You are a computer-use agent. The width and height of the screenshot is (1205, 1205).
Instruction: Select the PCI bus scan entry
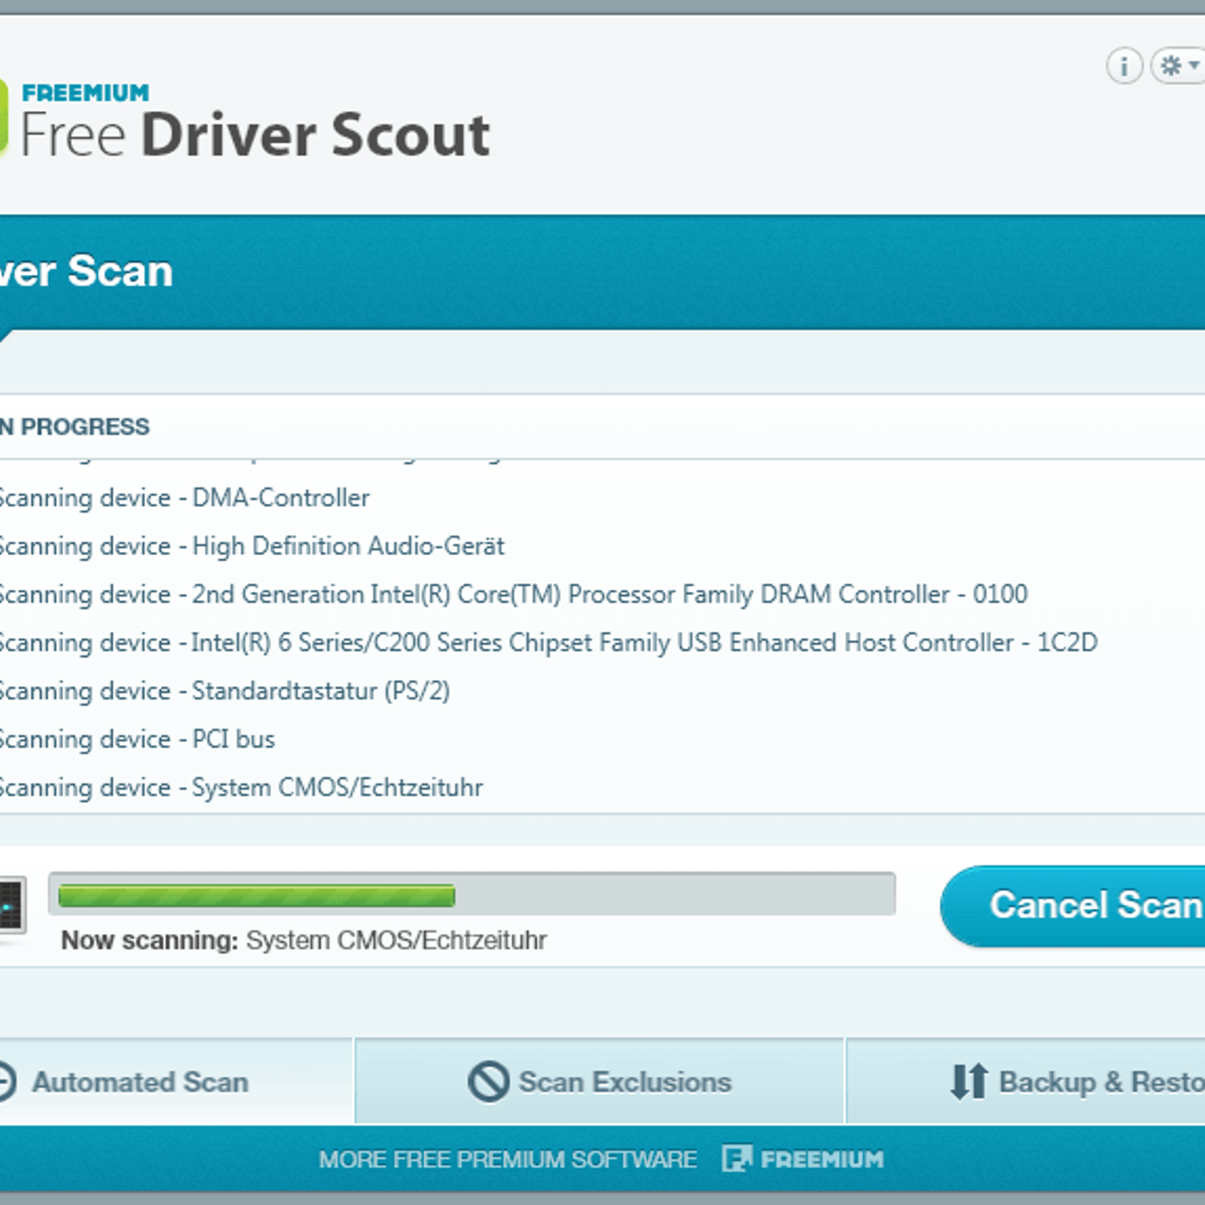137,739
